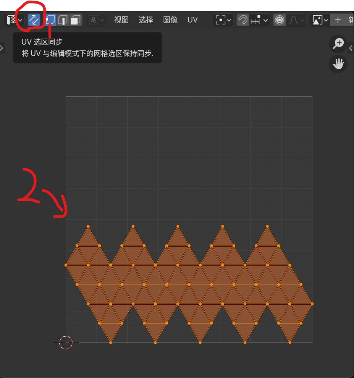Click the leftmost UV vertex on the grid edge

tap(66, 265)
